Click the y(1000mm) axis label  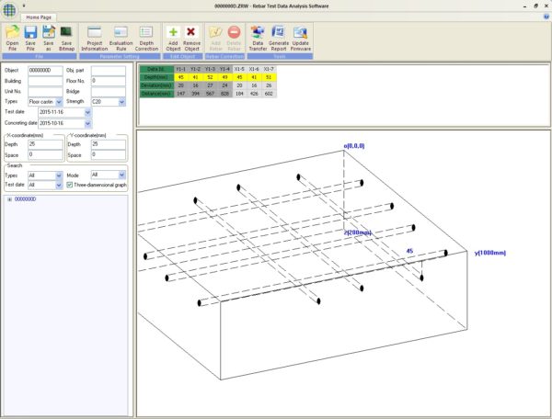(490, 253)
